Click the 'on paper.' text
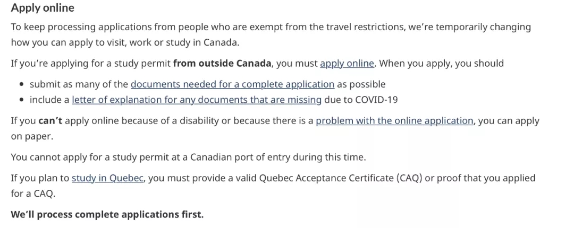The image size is (574, 228). [x=32, y=136]
